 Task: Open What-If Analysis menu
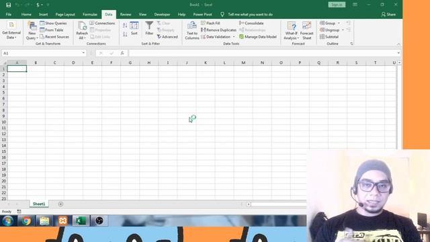point(291,31)
